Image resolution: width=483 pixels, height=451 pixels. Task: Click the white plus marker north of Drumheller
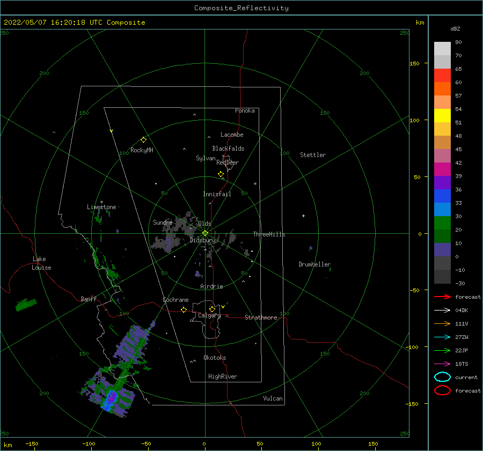point(303,216)
